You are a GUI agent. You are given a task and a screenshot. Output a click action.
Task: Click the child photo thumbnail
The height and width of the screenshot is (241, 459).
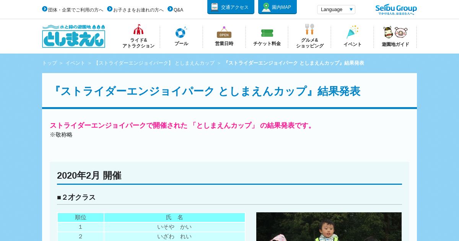click(329, 226)
